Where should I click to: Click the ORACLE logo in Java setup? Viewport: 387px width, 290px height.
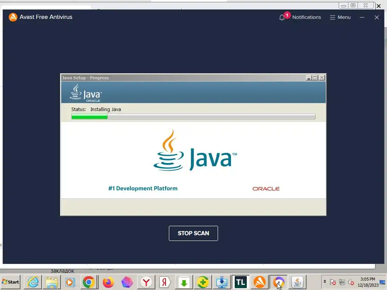tap(266, 189)
